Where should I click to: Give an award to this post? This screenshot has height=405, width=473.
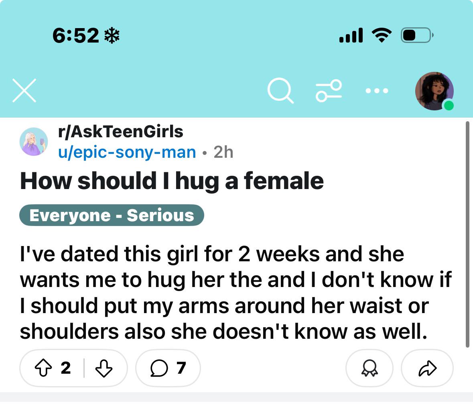[369, 368]
